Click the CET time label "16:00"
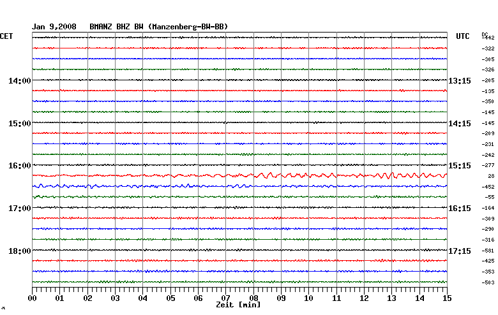 pyautogui.click(x=20, y=166)
